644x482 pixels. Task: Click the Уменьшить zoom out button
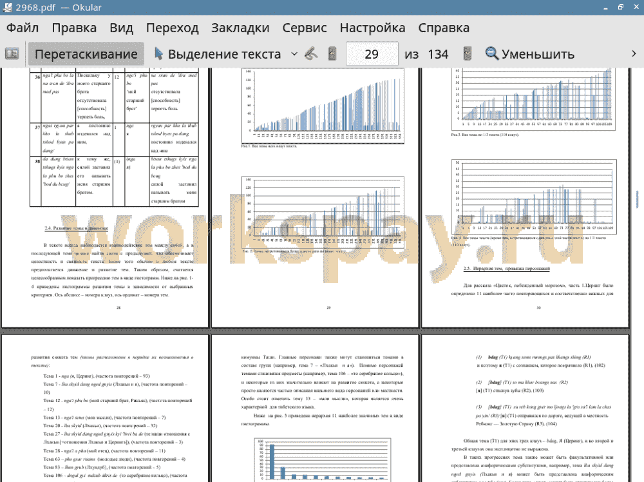[529, 54]
